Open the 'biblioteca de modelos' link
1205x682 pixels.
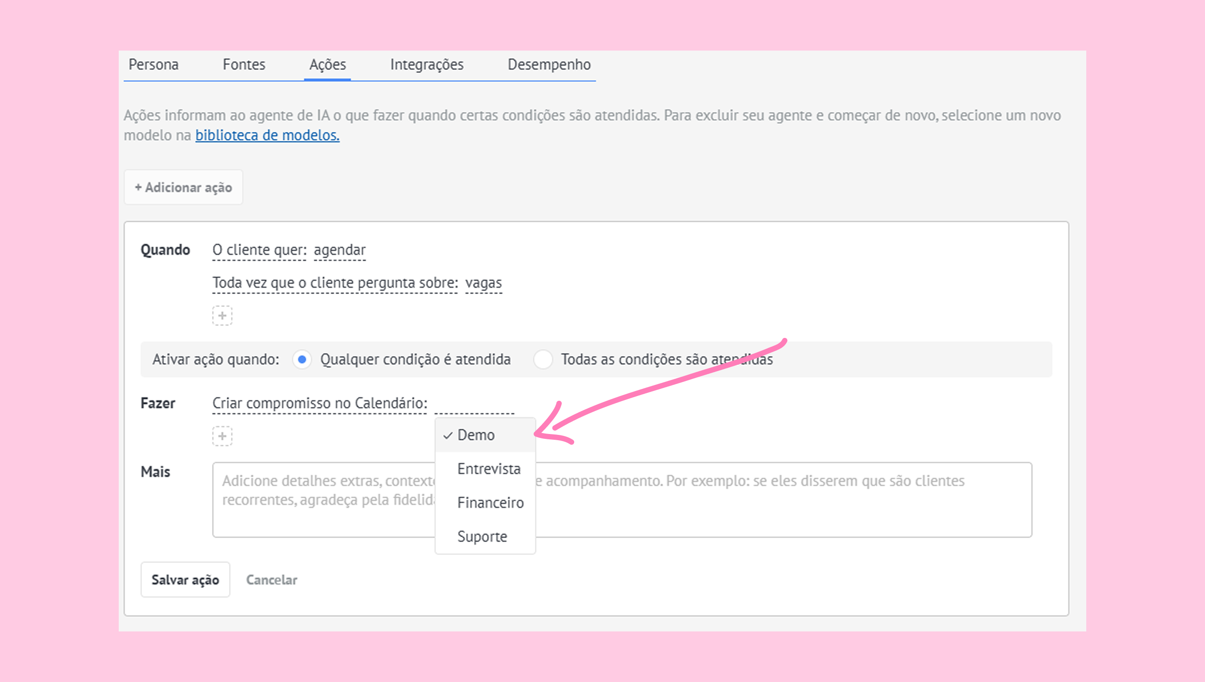267,136
